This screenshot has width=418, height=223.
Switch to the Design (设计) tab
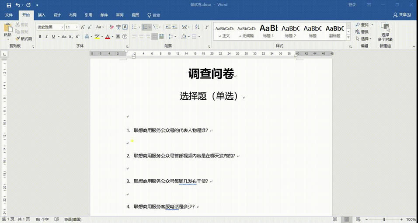pyautogui.click(x=57, y=15)
